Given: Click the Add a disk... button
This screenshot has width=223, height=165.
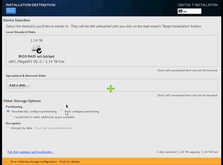Looking at the screenshot, I should 19,85.
